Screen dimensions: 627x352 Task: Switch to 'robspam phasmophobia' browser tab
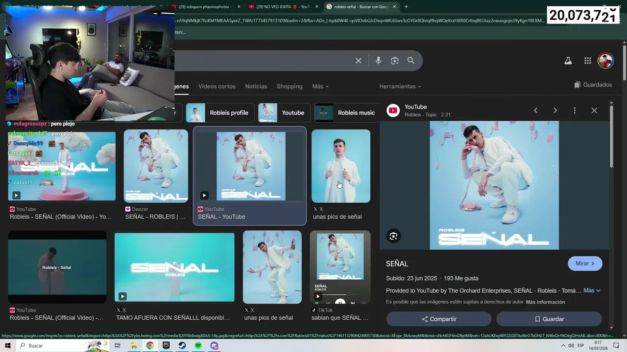pos(206,6)
